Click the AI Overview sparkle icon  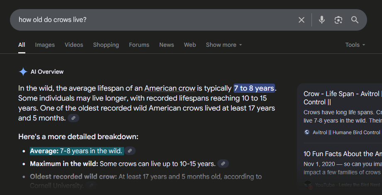[x=23, y=72]
